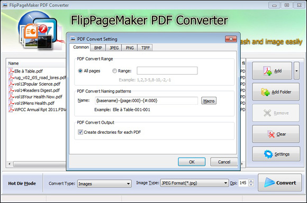Switch to the TIFF tab

pos(145,48)
